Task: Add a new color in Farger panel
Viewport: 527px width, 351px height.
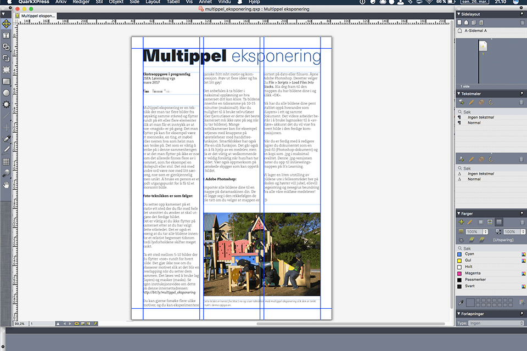Action: coord(461,222)
